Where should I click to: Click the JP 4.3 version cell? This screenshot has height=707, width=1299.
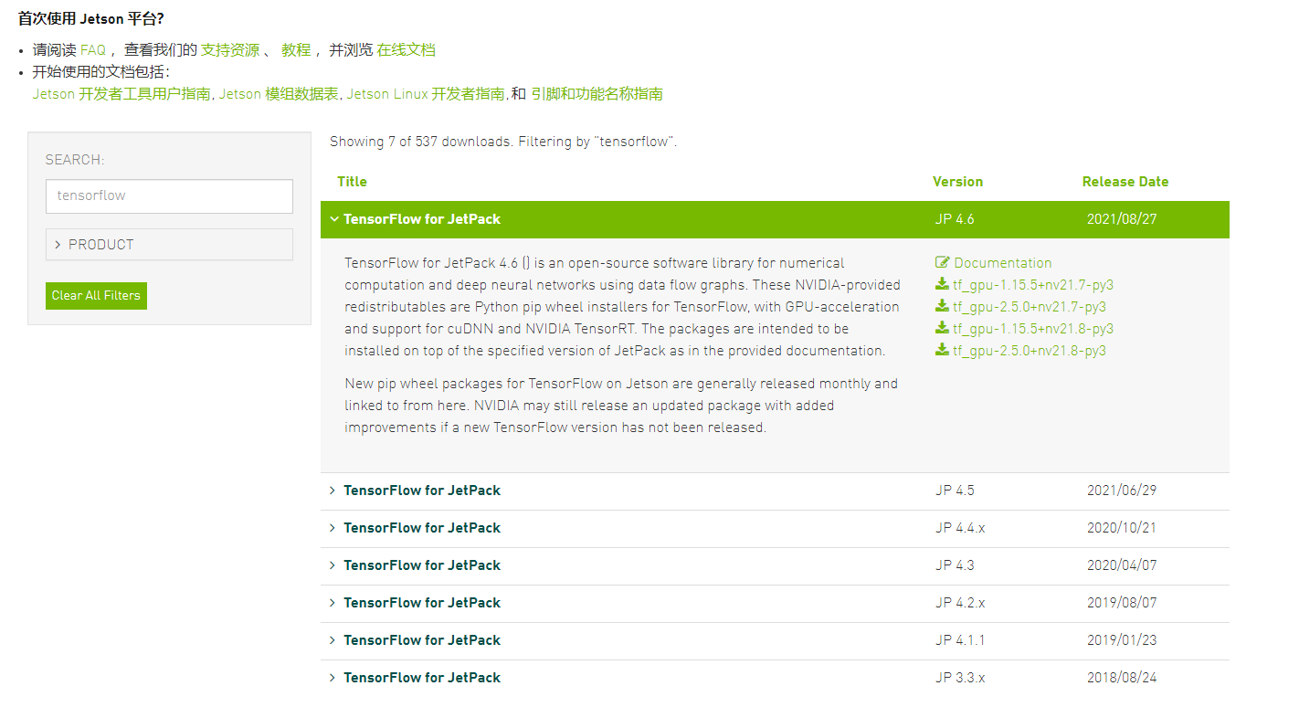point(955,565)
